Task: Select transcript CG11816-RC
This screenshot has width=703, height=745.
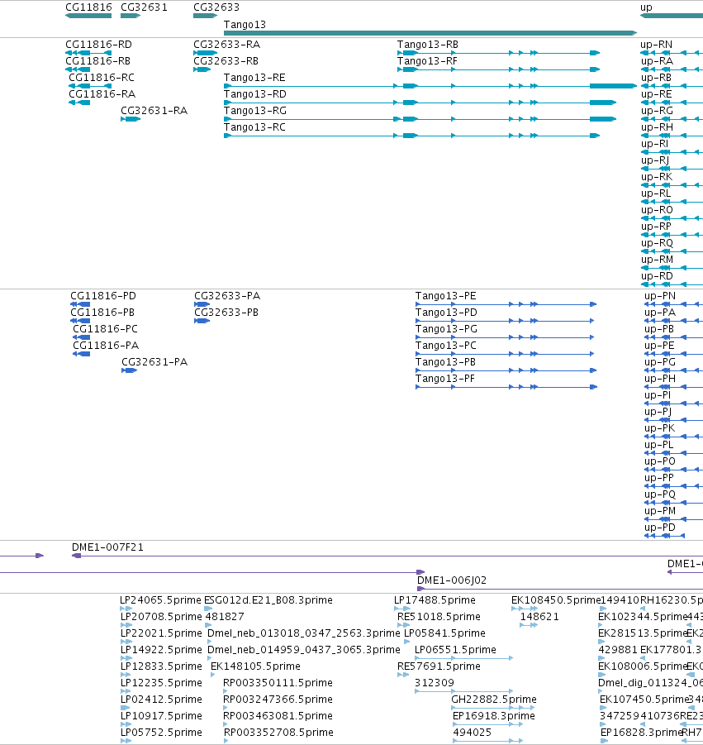Action: (x=102, y=78)
